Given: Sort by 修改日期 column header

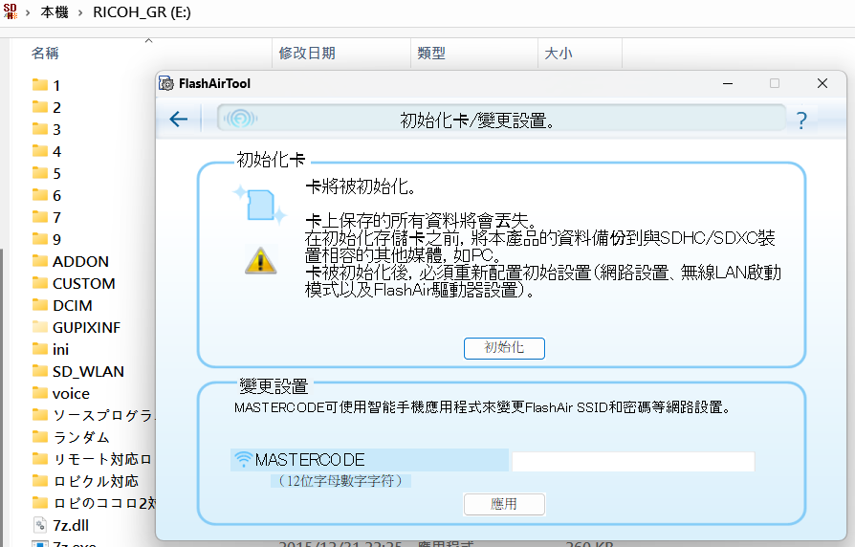Looking at the screenshot, I should [307, 53].
